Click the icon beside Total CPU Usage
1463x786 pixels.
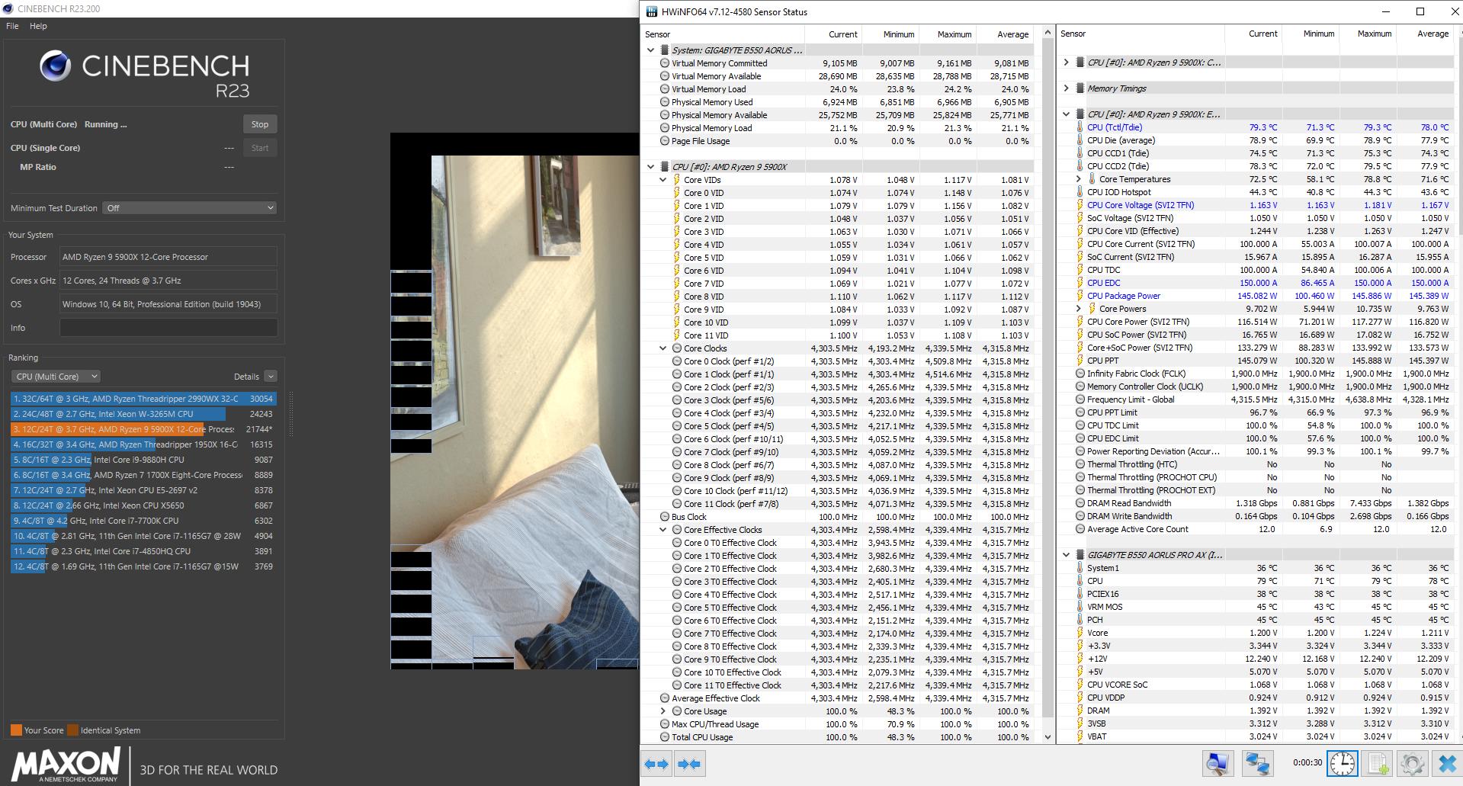(x=665, y=737)
